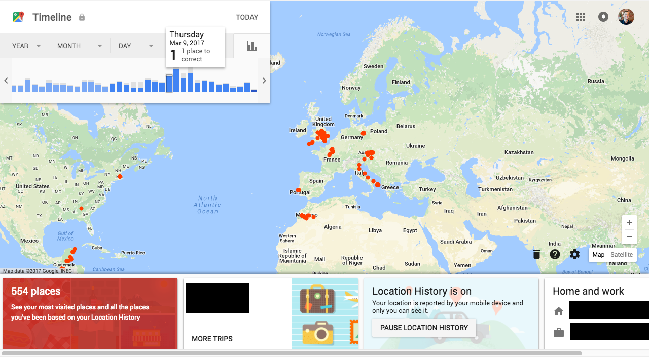The image size is (649, 357).
Task: Expand the DAY dropdown
Action: pyautogui.click(x=136, y=46)
